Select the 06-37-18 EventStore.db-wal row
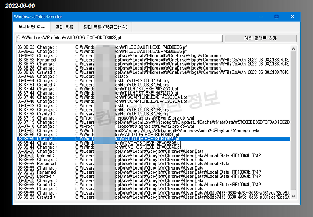Screen dimensions: 313x217 click(x=153, y=127)
